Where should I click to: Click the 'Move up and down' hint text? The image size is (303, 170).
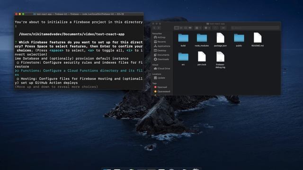tap(56, 87)
